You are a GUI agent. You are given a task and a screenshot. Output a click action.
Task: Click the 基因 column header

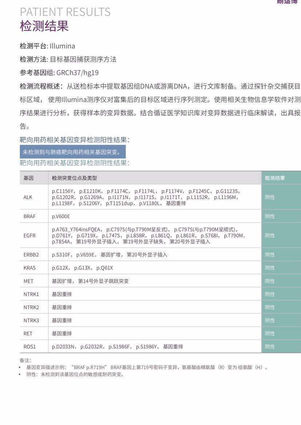[x=28, y=178]
